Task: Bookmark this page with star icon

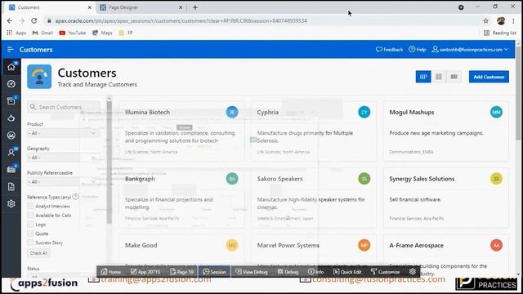Action: tap(485, 20)
